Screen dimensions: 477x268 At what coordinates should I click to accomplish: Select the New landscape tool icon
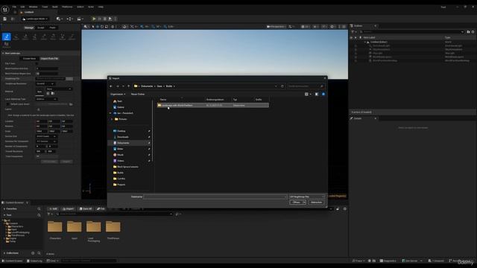7,36
